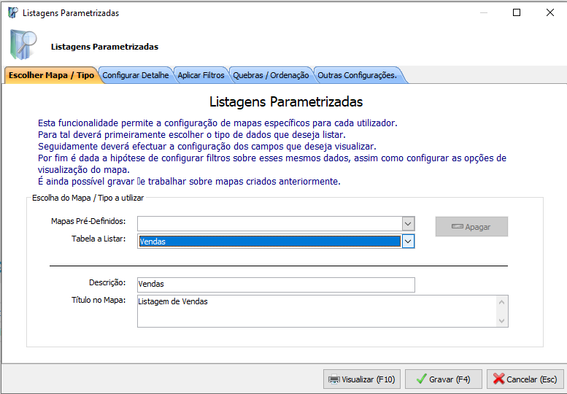Select the Escolher Mapa / Tipo tab
The height and width of the screenshot is (394, 567).
[51, 75]
